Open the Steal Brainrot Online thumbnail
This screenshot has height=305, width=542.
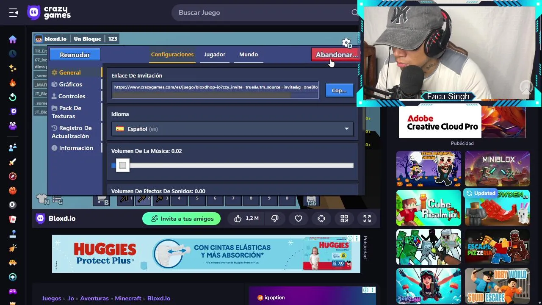point(429,169)
